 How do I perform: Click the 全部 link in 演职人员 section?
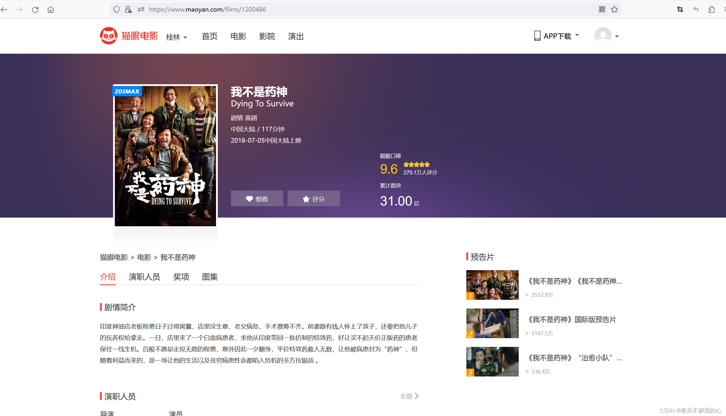406,396
